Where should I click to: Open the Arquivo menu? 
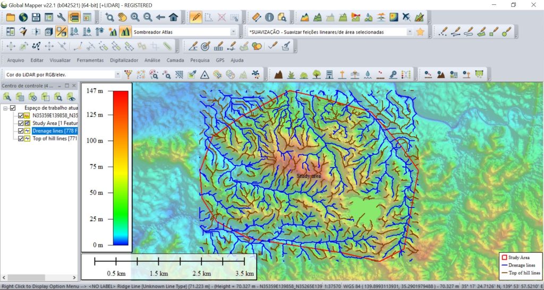coord(15,60)
